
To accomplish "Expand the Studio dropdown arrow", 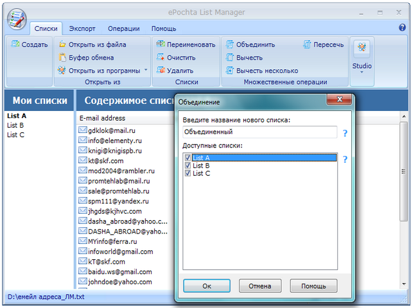I will click(x=362, y=73).
